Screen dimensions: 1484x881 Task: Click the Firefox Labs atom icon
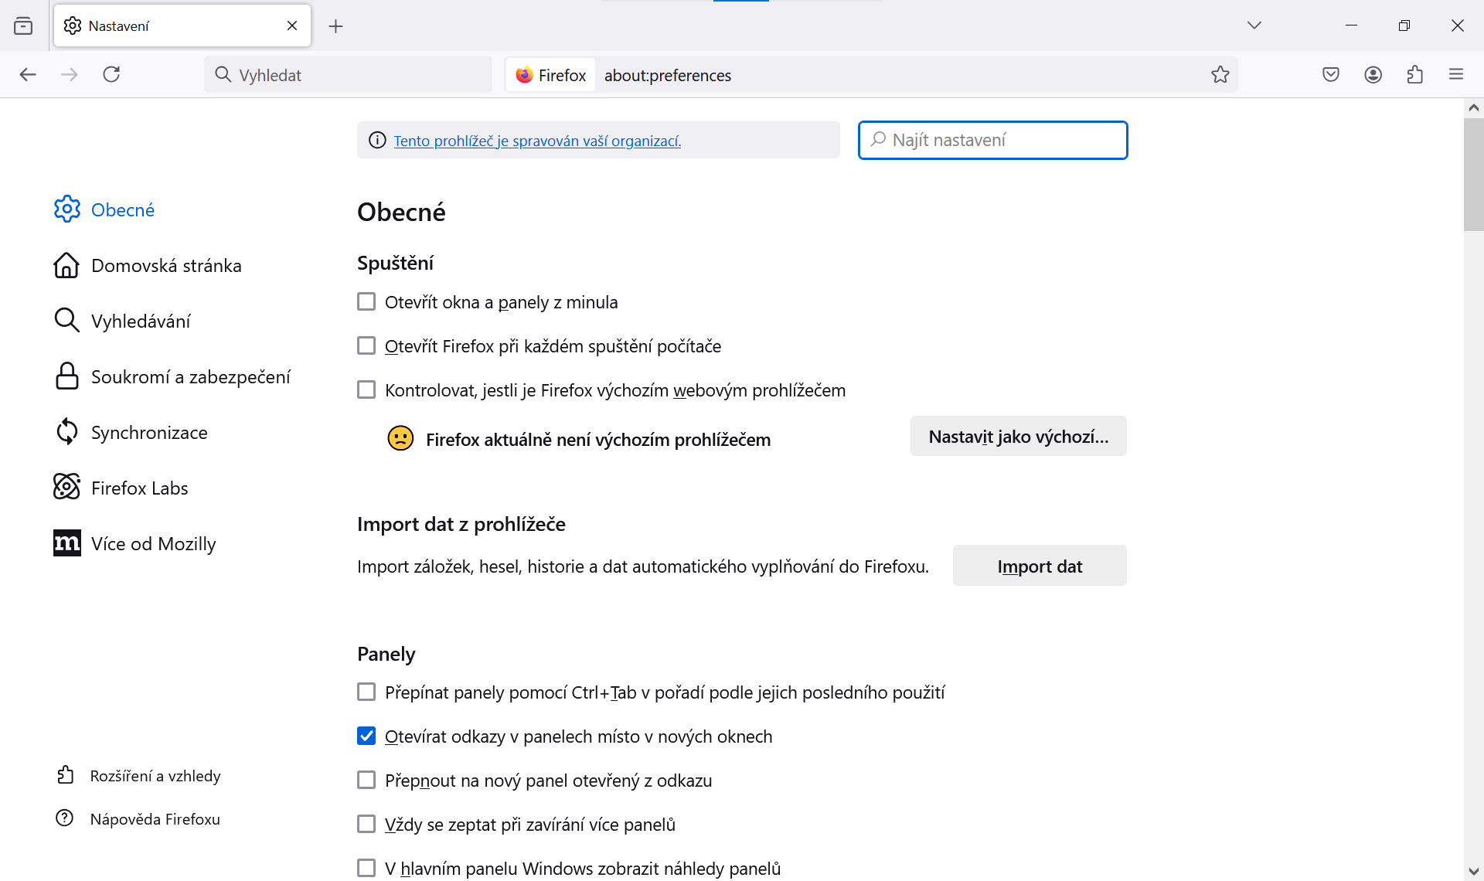pyautogui.click(x=67, y=487)
